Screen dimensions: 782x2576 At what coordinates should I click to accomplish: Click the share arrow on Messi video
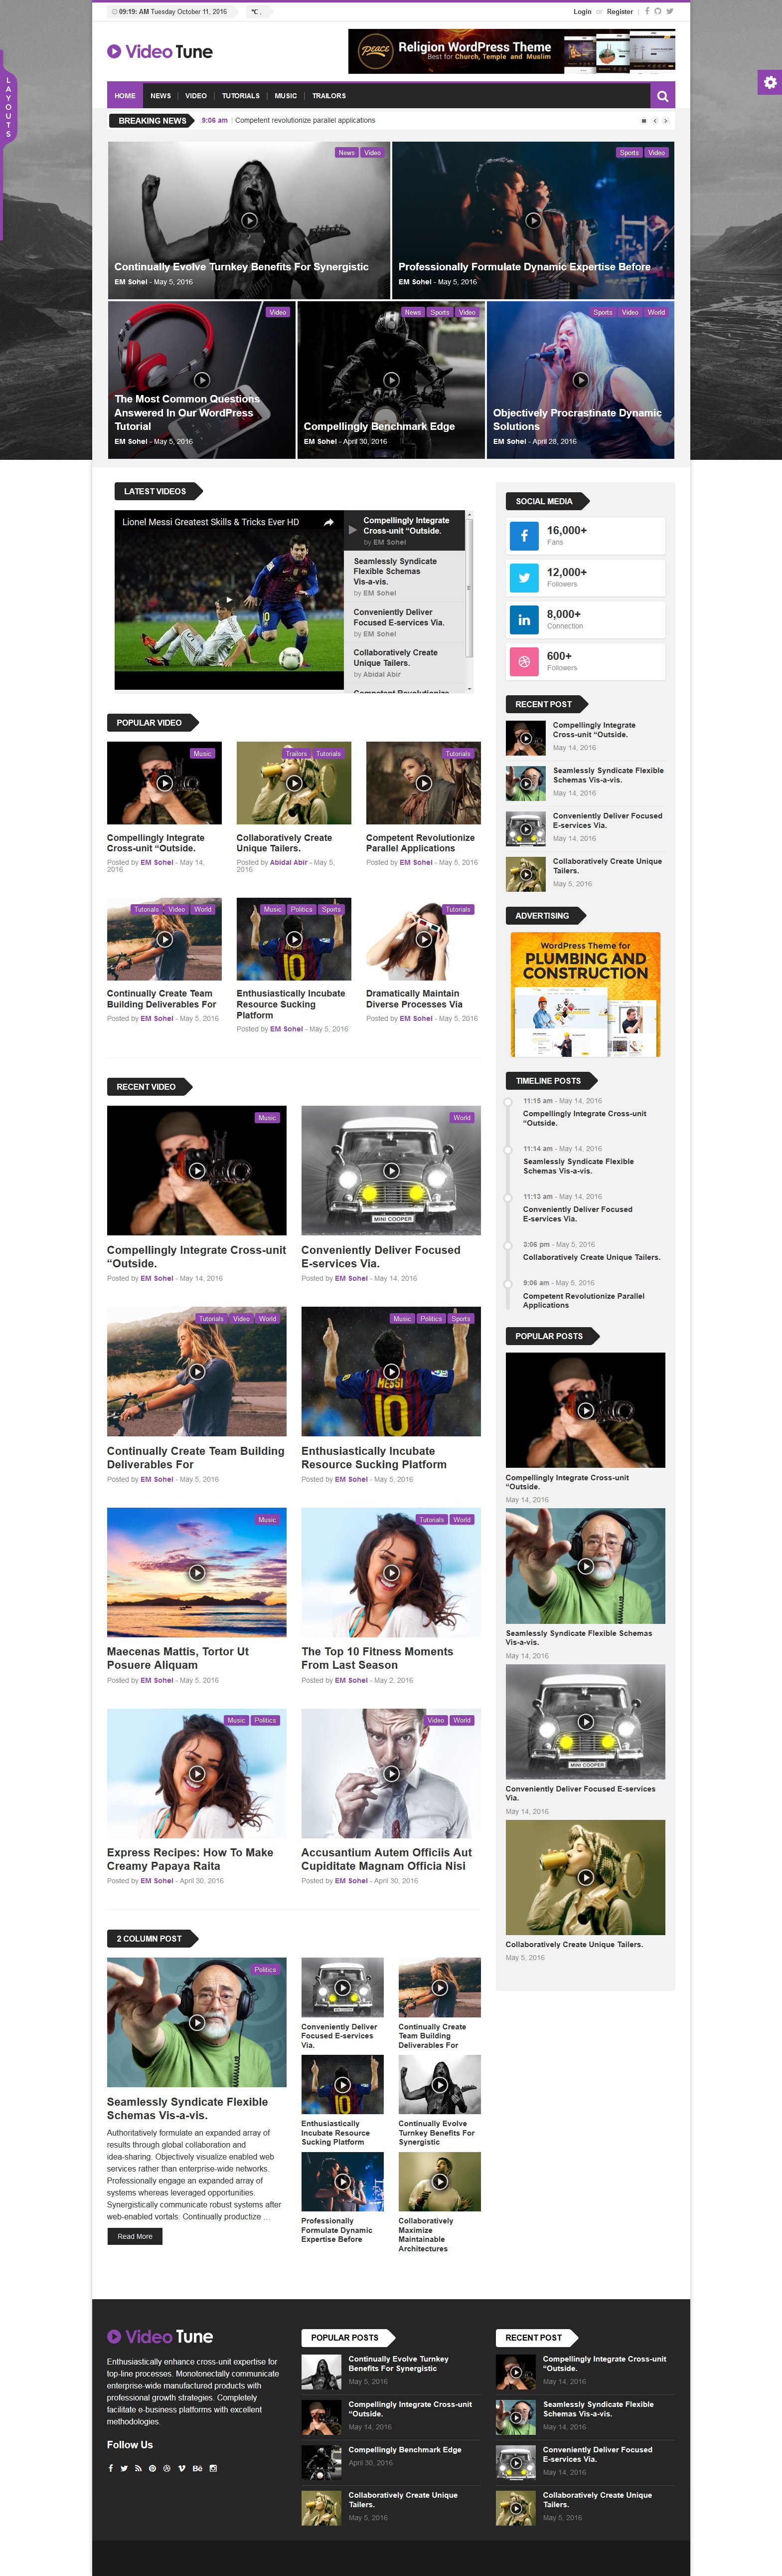(x=327, y=522)
